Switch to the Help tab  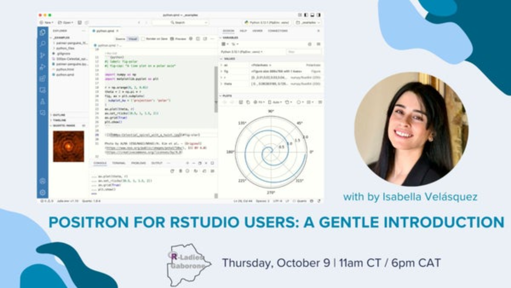[243, 31]
